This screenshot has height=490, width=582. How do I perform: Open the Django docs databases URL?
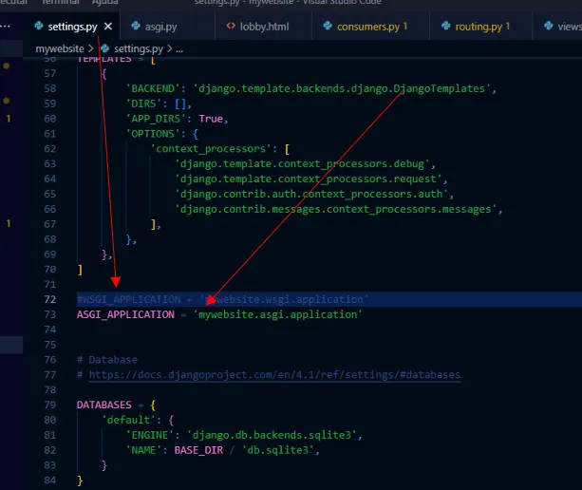(275, 375)
